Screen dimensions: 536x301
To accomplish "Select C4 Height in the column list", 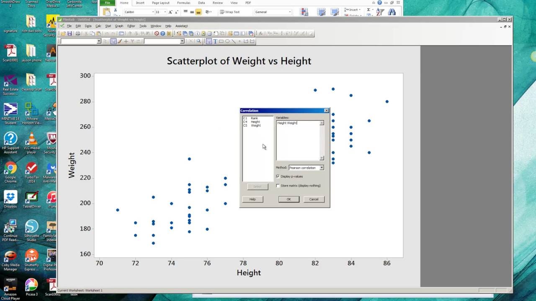I will click(252, 122).
